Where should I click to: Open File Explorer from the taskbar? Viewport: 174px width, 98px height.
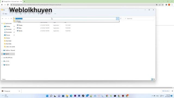point(67,96)
